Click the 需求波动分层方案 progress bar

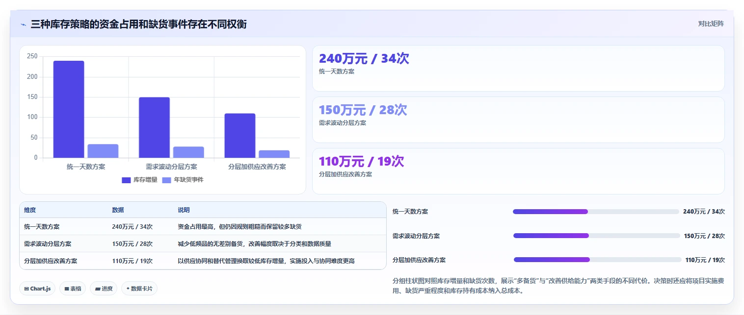[x=597, y=236]
